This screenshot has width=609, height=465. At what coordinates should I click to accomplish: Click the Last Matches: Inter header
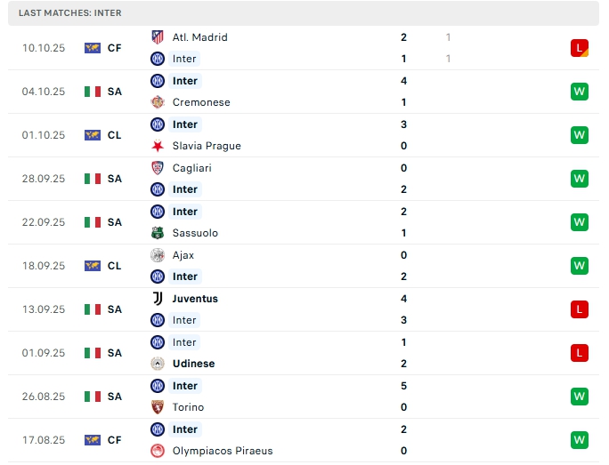coord(69,13)
